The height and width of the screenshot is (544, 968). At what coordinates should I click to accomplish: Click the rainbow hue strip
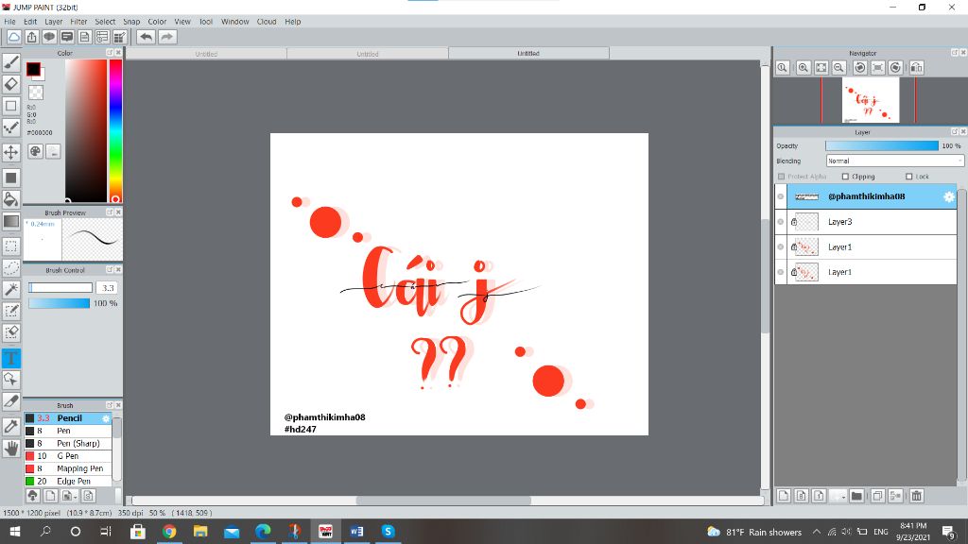(115, 130)
